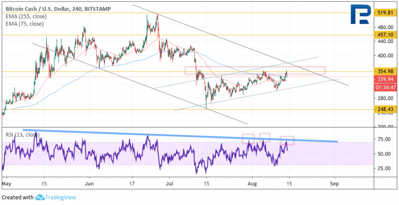399x205 pixels.
Task: Click the Jun date on time axis
Action: (x=89, y=184)
